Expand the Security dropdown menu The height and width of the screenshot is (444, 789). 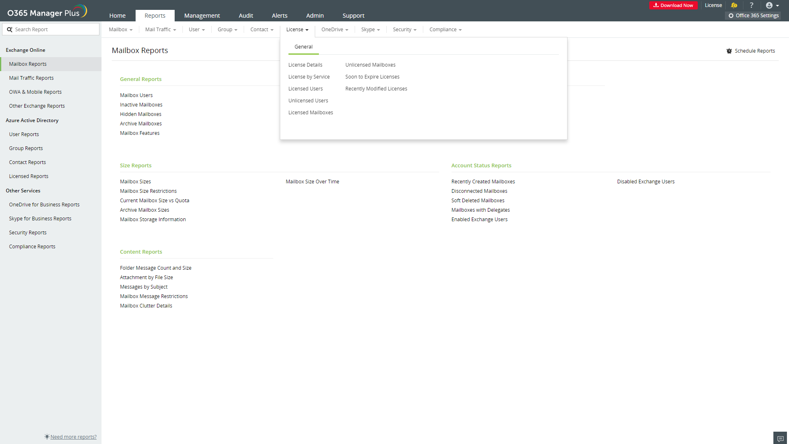(404, 30)
